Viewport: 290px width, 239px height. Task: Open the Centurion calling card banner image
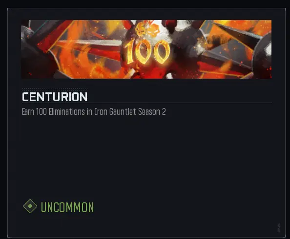(146, 49)
